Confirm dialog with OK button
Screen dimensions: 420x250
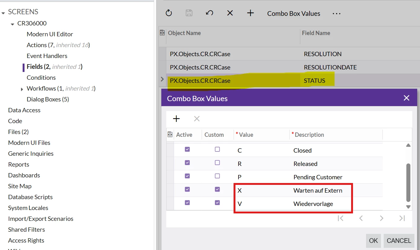point(373,241)
